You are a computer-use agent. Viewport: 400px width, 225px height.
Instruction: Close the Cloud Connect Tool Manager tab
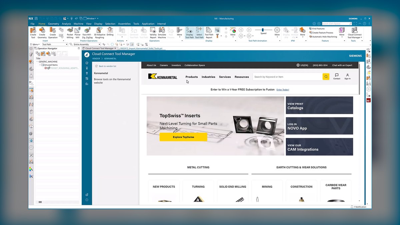pyautogui.click(x=115, y=48)
